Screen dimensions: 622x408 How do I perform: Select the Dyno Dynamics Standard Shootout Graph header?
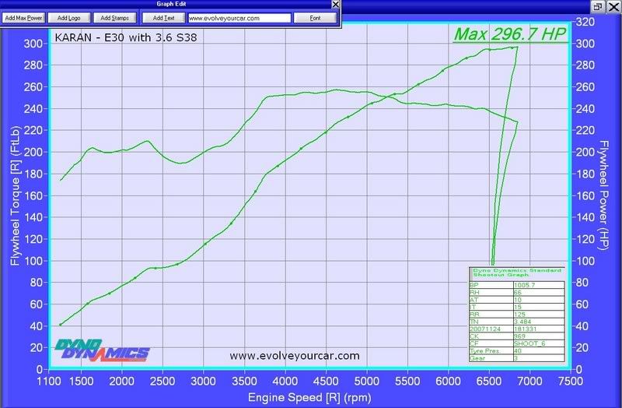point(516,273)
